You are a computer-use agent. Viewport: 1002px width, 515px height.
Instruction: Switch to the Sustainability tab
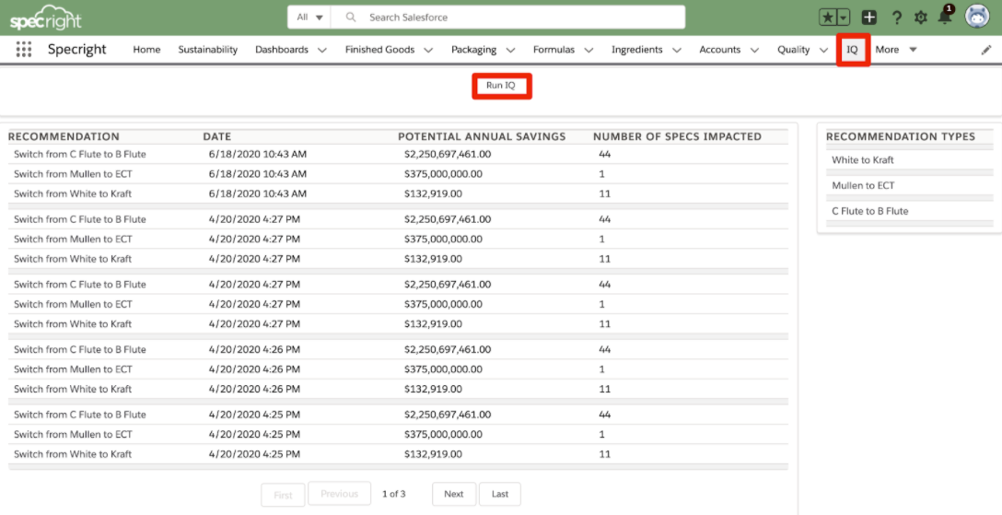click(207, 50)
